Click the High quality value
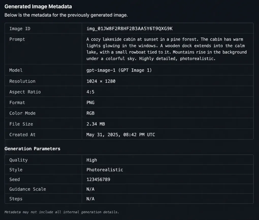 pyautogui.click(x=92, y=160)
